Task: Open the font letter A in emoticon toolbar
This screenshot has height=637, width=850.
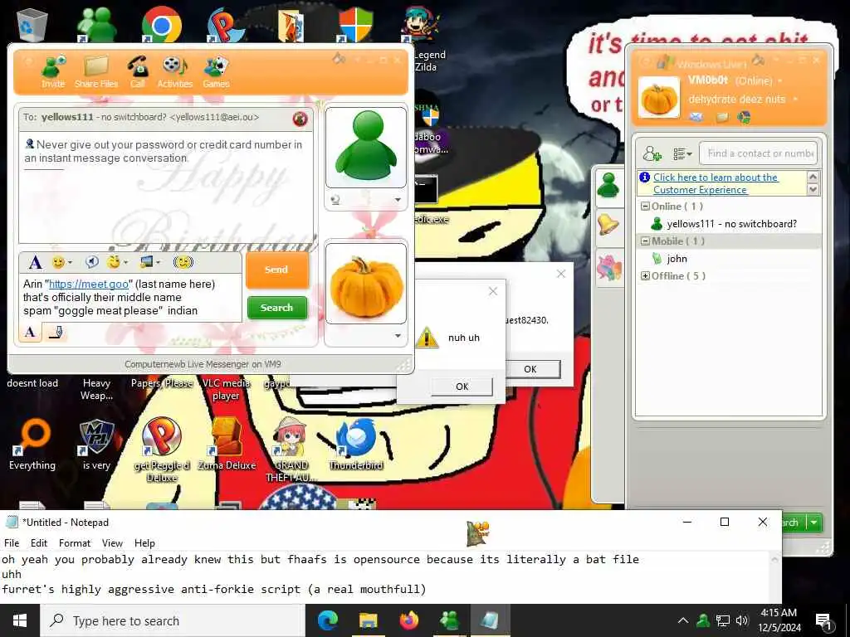Action: (35, 263)
